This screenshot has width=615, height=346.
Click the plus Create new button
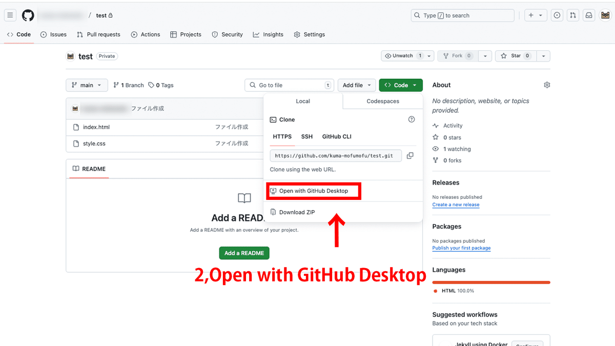click(531, 15)
